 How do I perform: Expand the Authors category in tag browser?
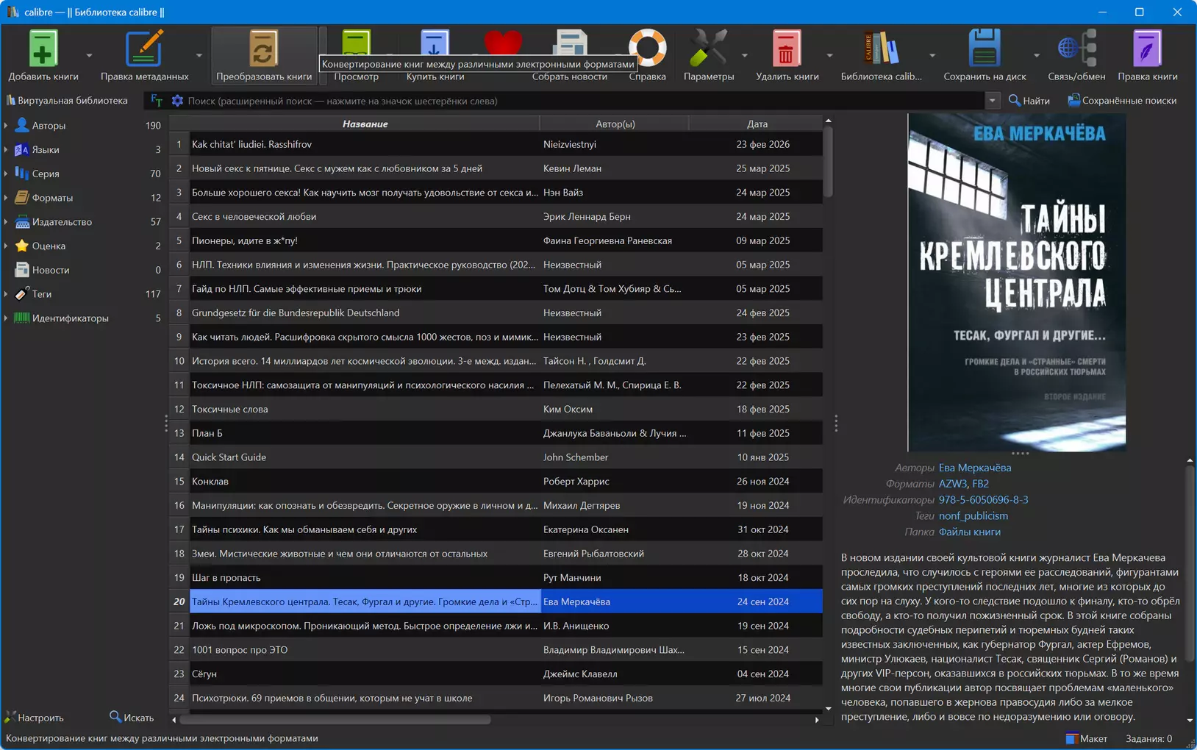(6, 126)
